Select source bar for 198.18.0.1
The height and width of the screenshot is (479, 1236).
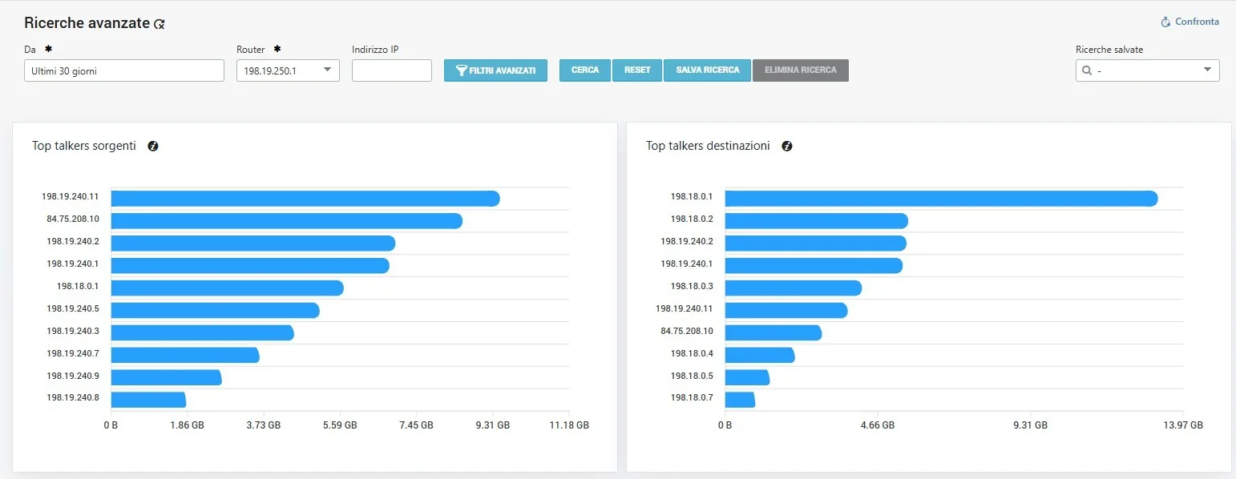tap(228, 288)
